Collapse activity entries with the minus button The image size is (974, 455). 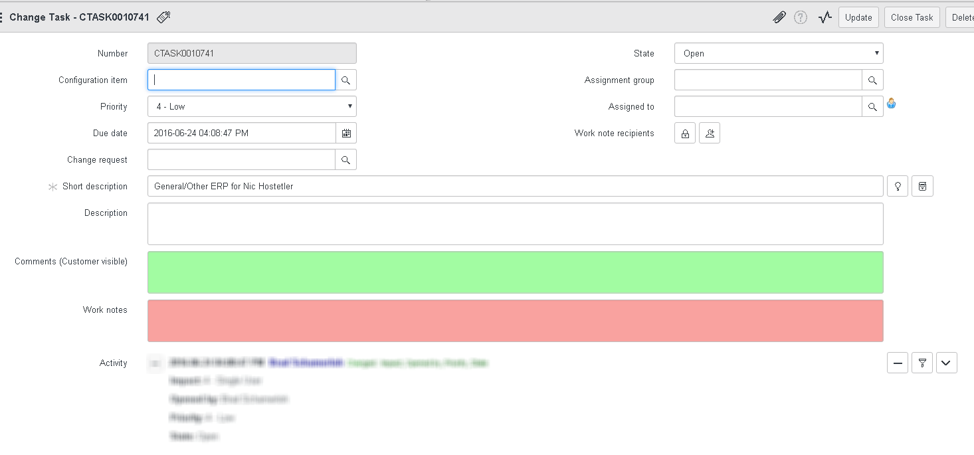[x=898, y=363]
